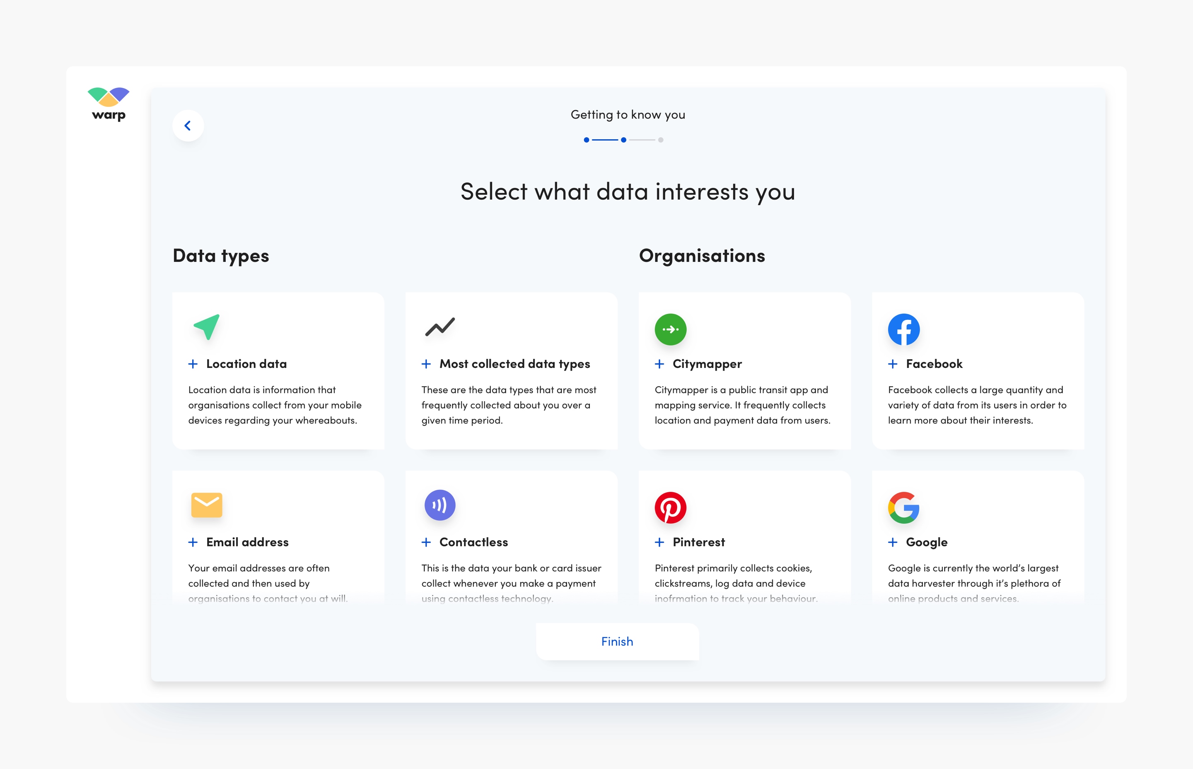This screenshot has width=1193, height=769.
Task: Add Location data with its plus icon
Action: pyautogui.click(x=193, y=364)
